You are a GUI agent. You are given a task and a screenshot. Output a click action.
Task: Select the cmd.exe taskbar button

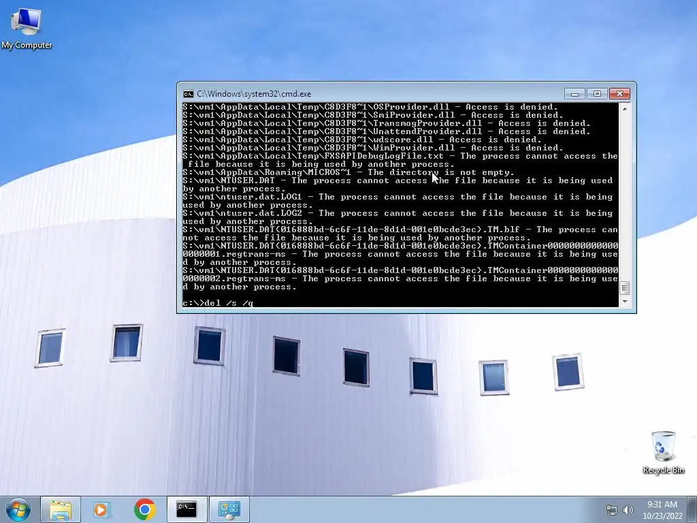(187, 509)
